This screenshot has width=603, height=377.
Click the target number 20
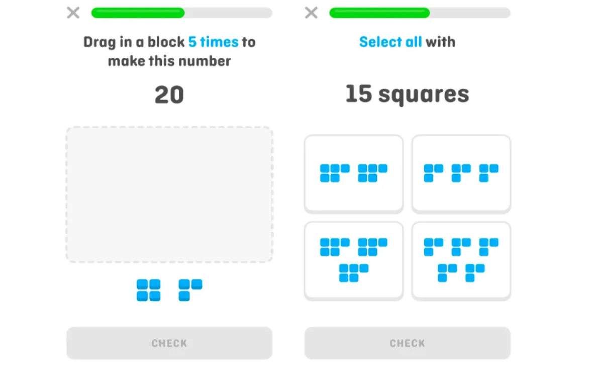(169, 95)
